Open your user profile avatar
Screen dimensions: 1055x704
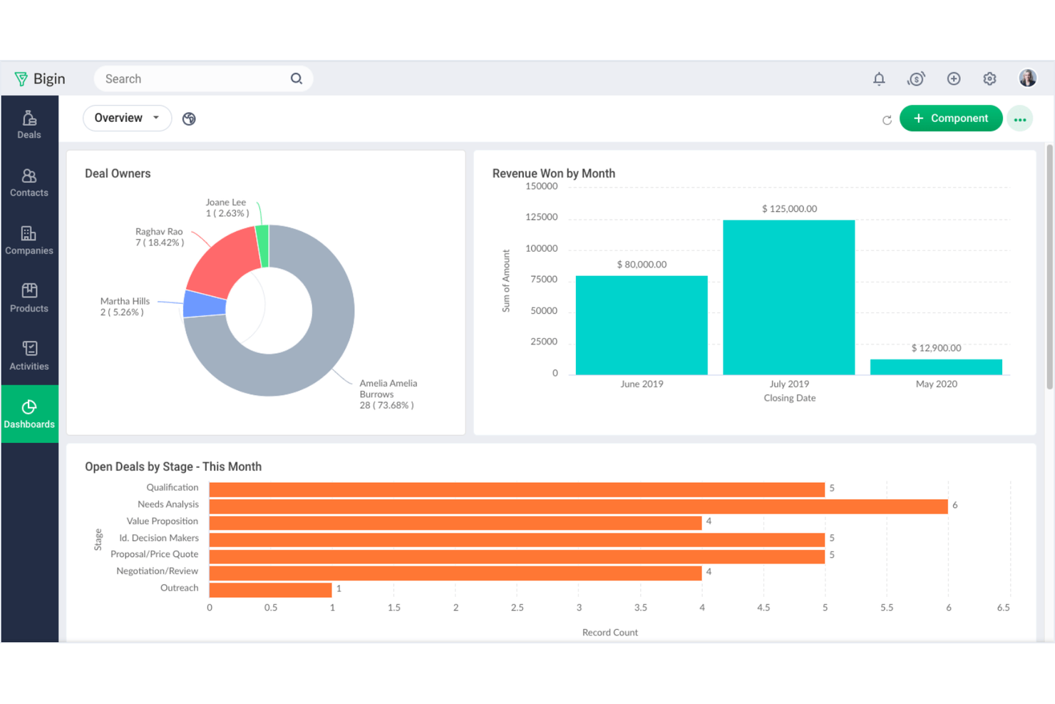1027,78
